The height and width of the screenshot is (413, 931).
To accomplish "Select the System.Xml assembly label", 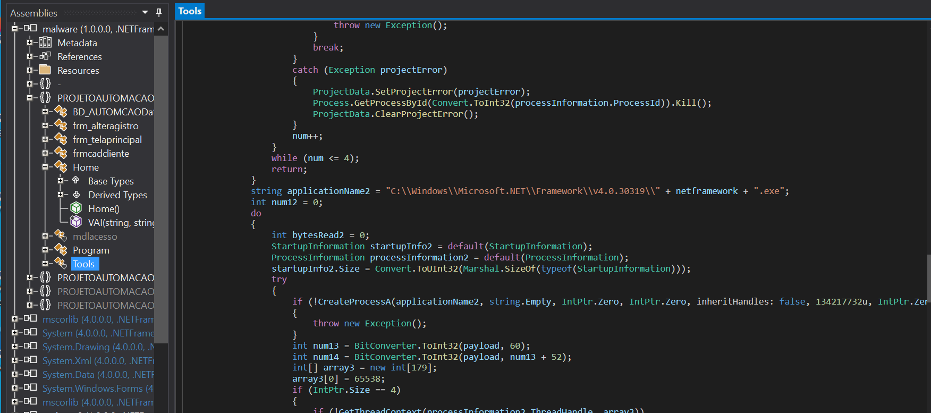I will (x=98, y=360).
